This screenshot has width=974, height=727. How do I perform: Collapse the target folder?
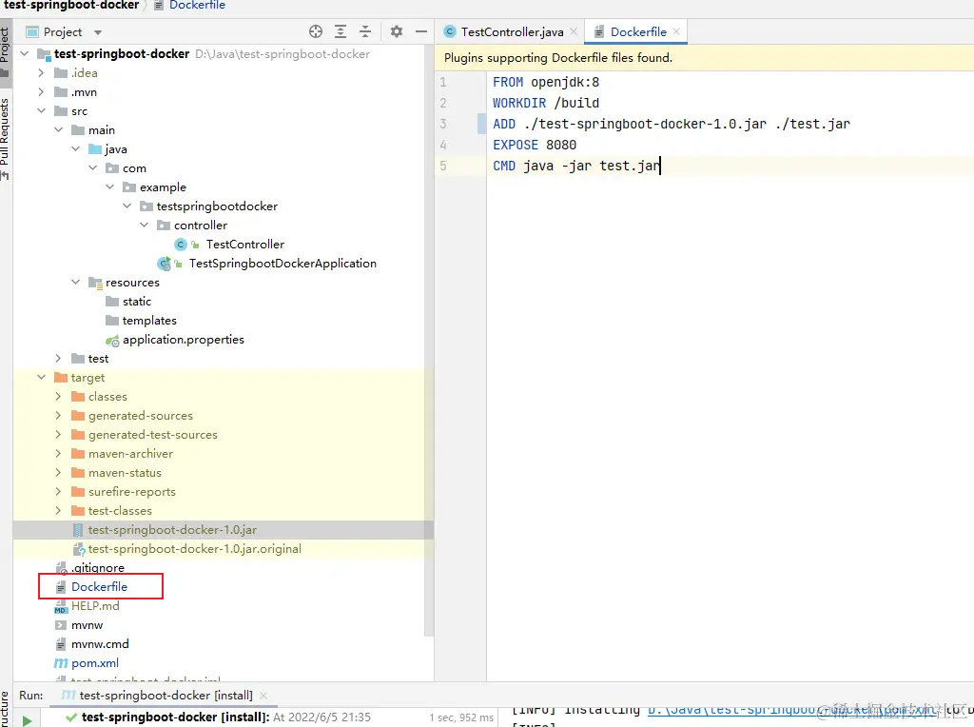41,377
